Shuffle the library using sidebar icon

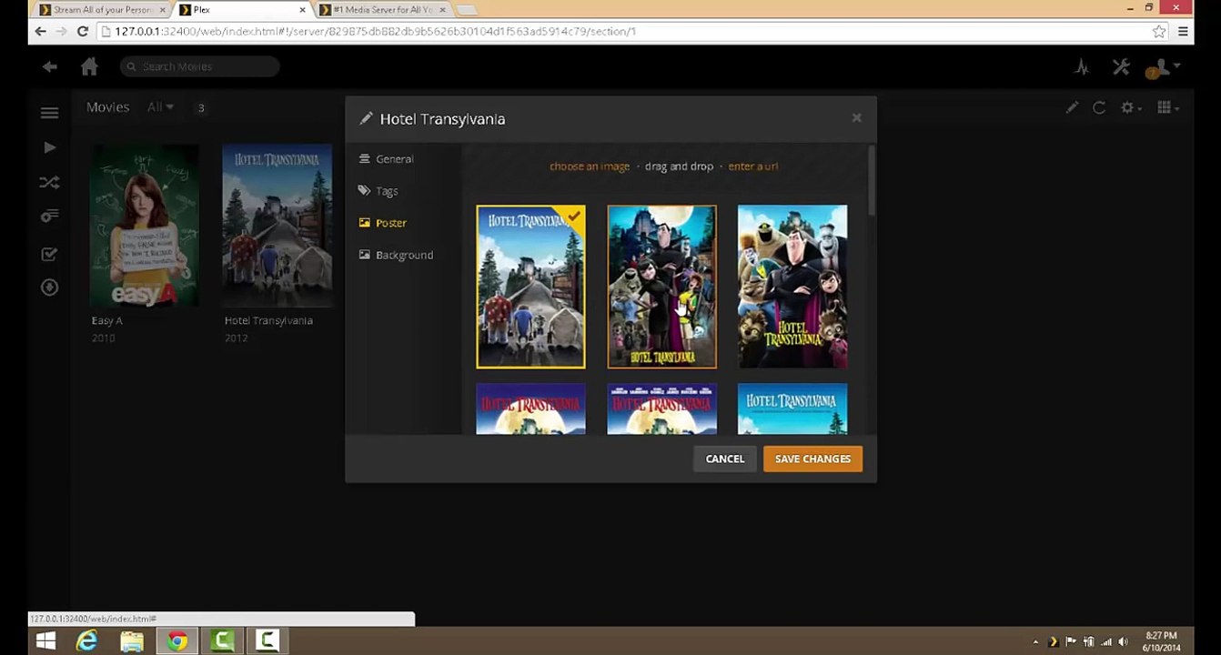[x=49, y=183]
